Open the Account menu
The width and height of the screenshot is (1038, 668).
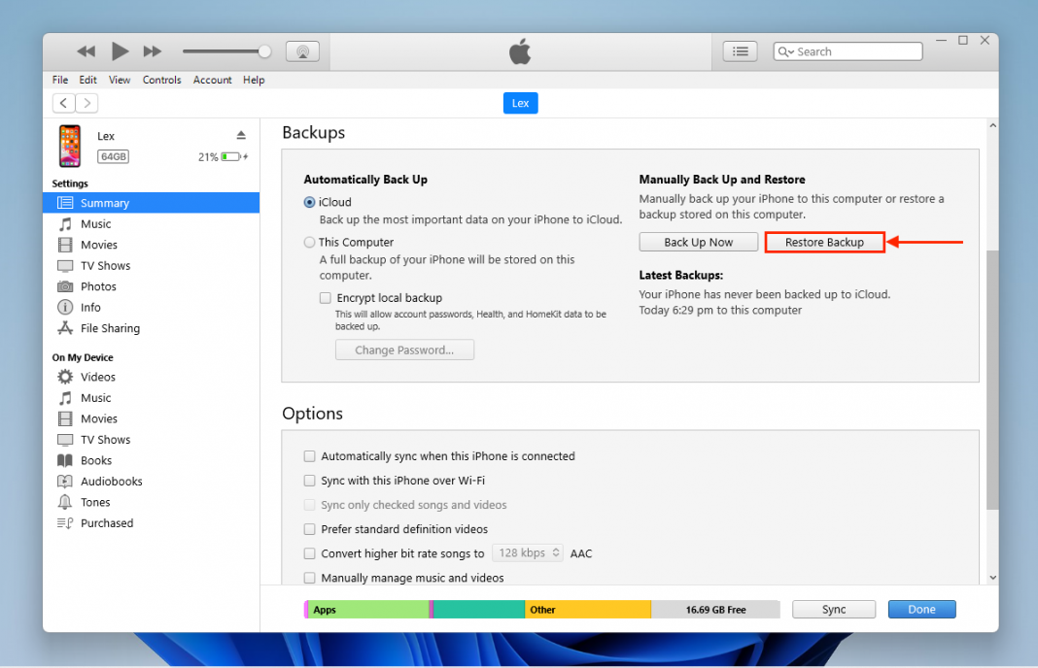pyautogui.click(x=212, y=80)
